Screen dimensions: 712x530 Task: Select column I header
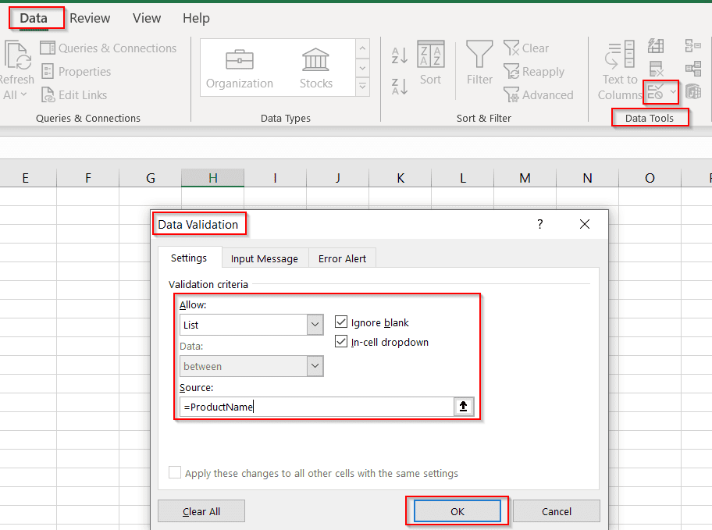coord(275,178)
